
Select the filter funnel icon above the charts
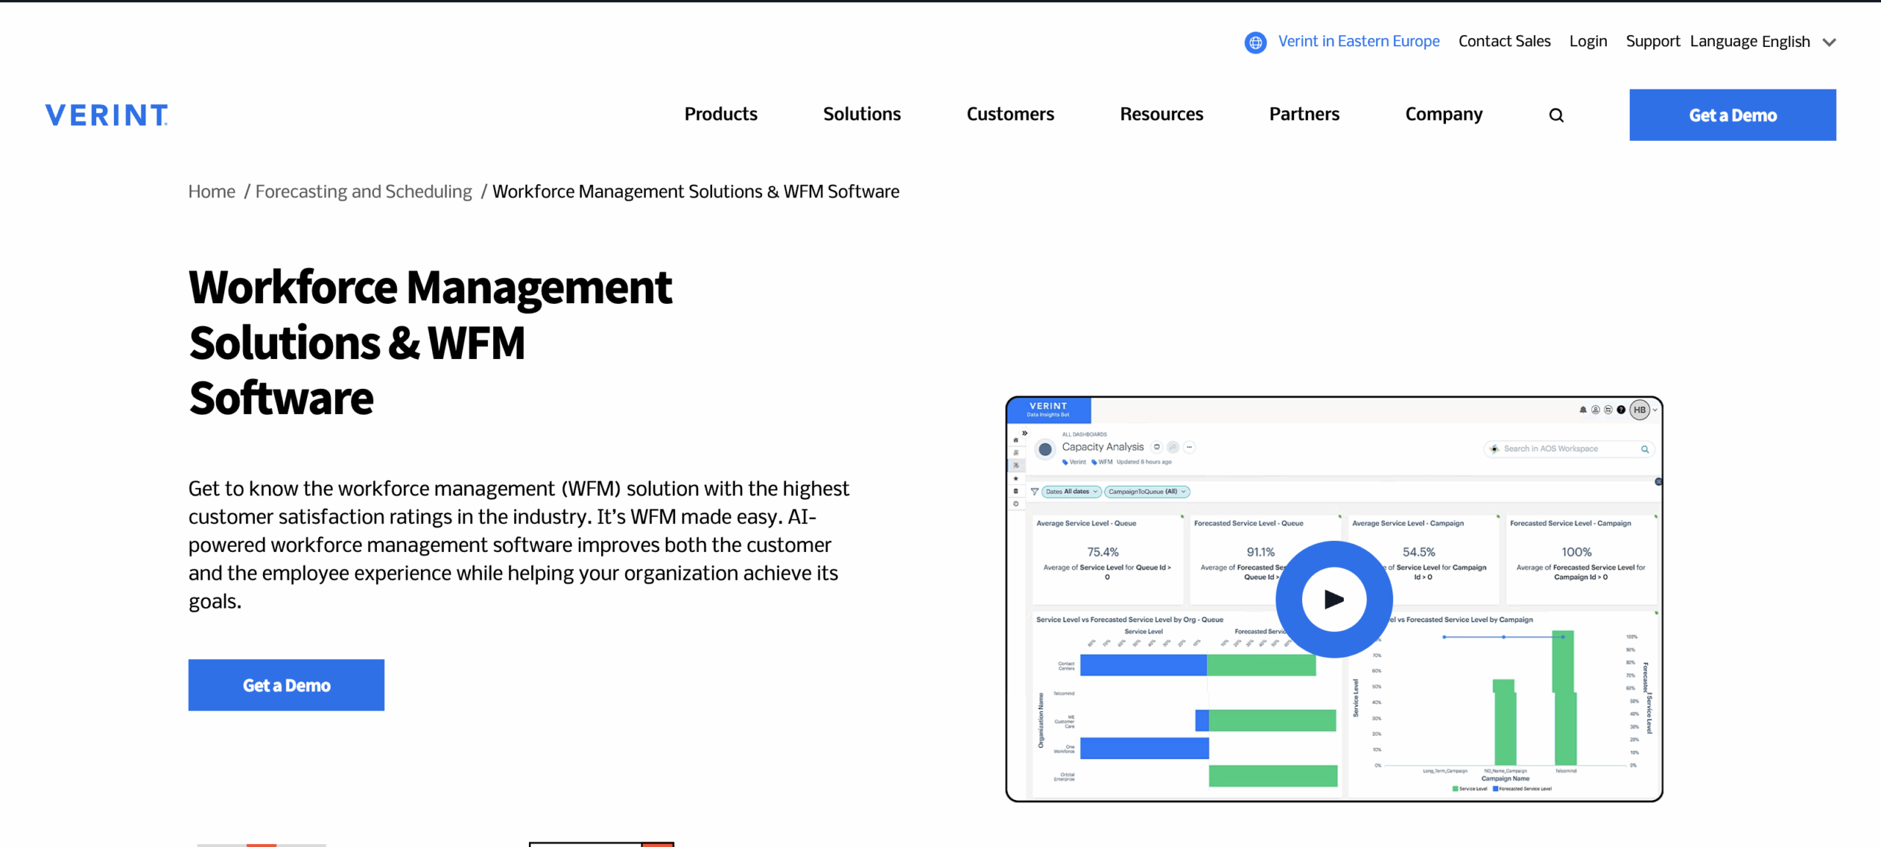pyautogui.click(x=1035, y=492)
